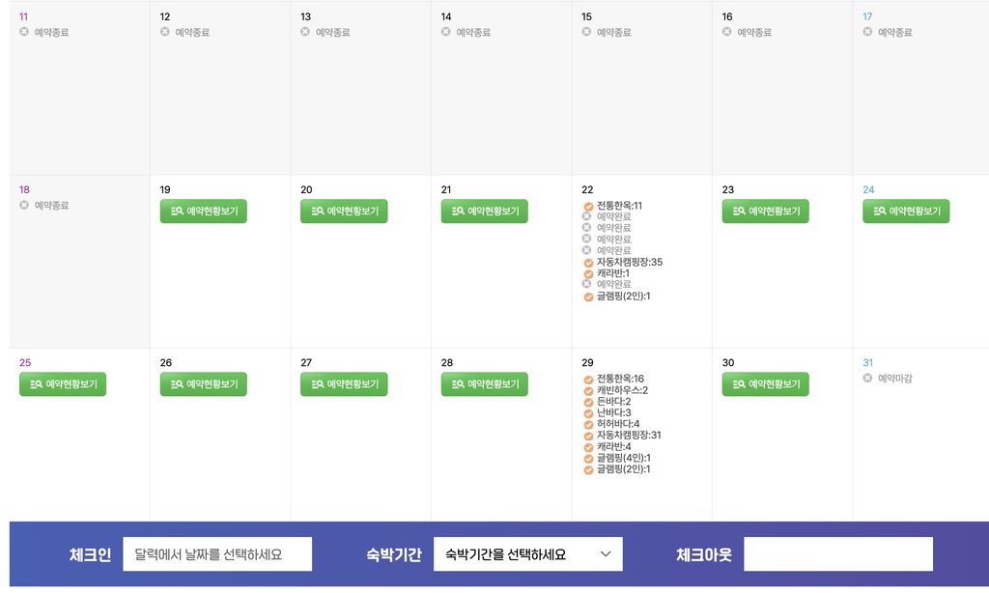Click the 체크인 label
The height and width of the screenshot is (593, 989).
[x=90, y=554]
